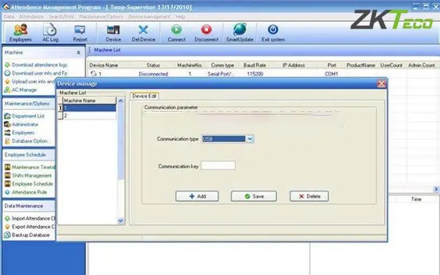The image size is (440, 275).
Task: Click the UserCount column header
Action: (391, 65)
